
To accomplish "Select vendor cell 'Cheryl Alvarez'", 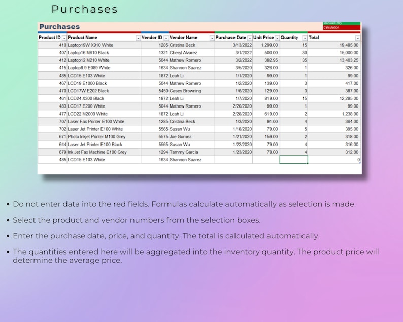I will [192, 53].
